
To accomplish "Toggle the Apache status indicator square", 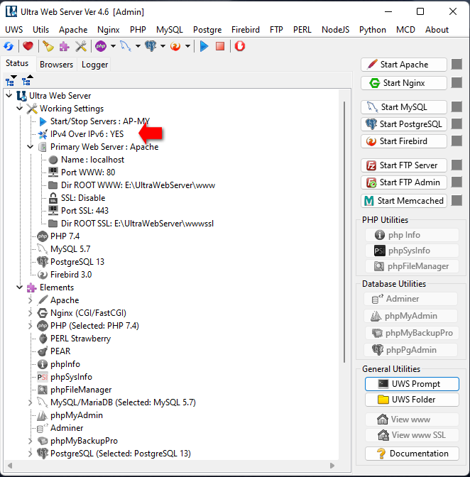I will (457, 65).
